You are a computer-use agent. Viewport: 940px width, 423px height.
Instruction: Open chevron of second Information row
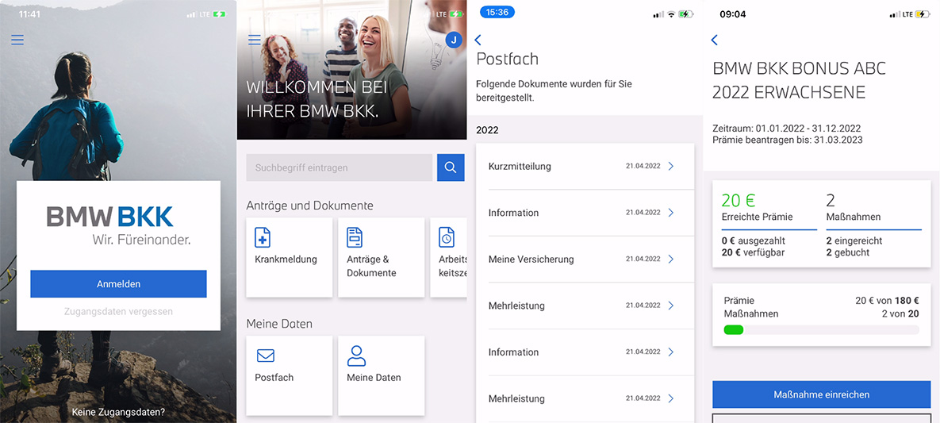(x=671, y=352)
